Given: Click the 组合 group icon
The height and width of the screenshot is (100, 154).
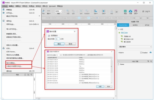Looking at the screenshot, I should 81,12.
